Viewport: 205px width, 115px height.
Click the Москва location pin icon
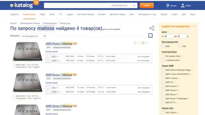pos(168,5)
